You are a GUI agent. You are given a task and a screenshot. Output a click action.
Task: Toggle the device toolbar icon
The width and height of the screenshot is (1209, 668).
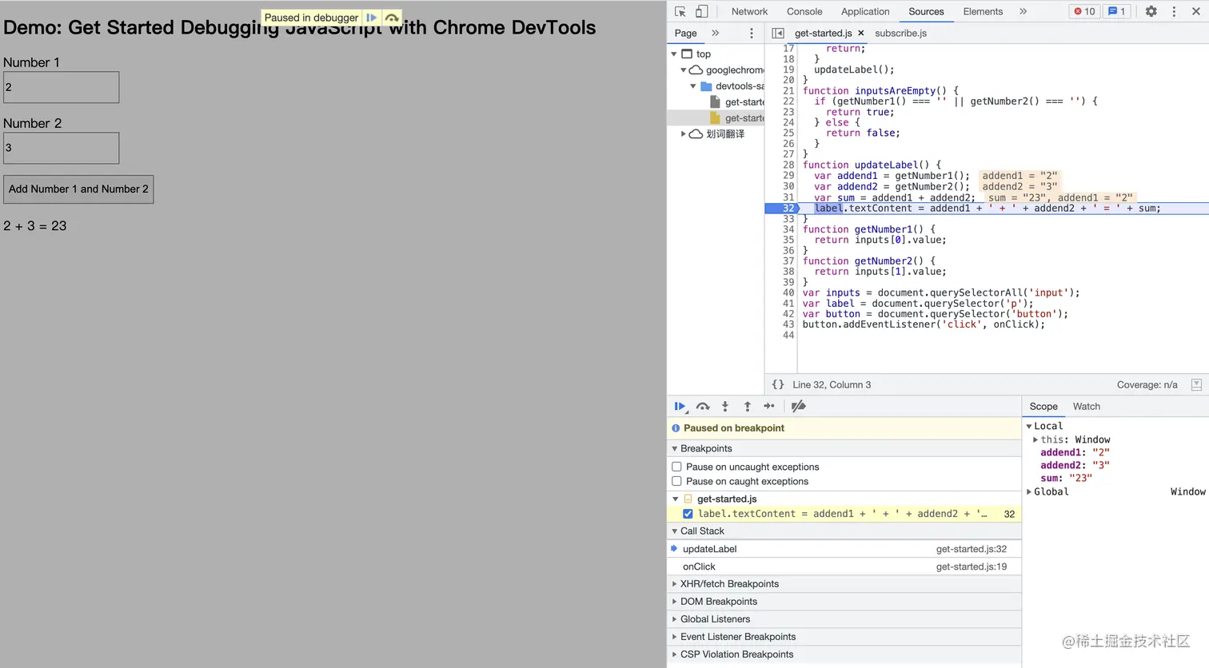tap(701, 11)
